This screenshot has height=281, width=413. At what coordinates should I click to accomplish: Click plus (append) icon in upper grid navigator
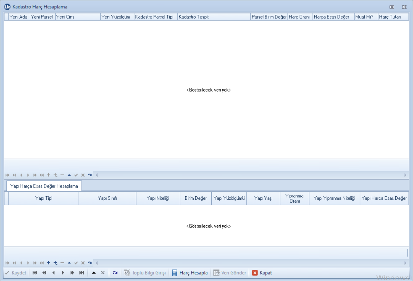click(48, 175)
